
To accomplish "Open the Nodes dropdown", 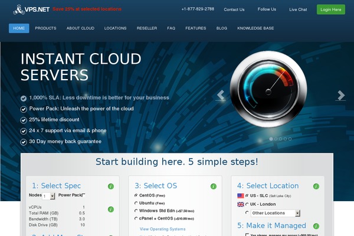I will [48, 196].
